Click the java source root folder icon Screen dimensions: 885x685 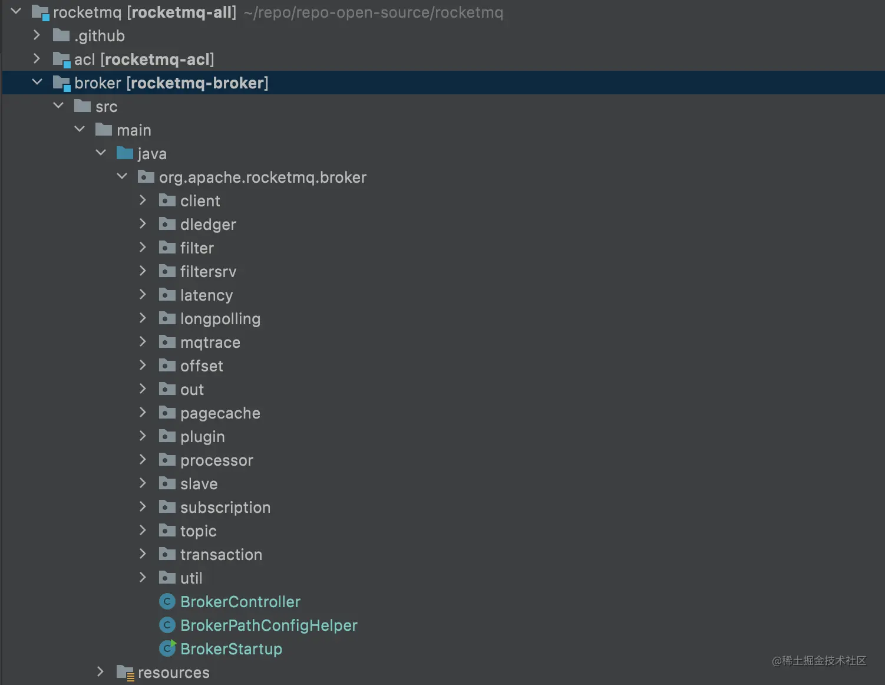point(125,153)
